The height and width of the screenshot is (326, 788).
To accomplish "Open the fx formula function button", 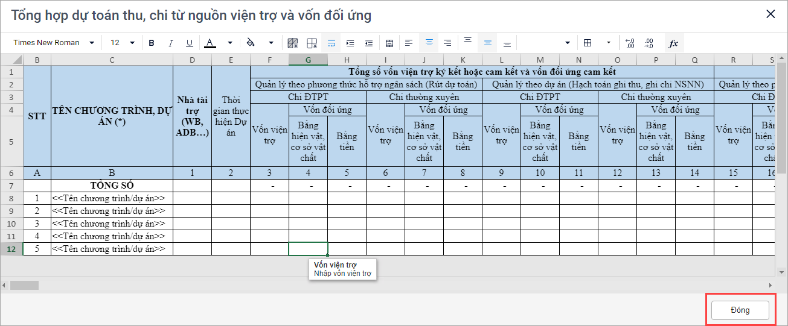I will tap(673, 43).
